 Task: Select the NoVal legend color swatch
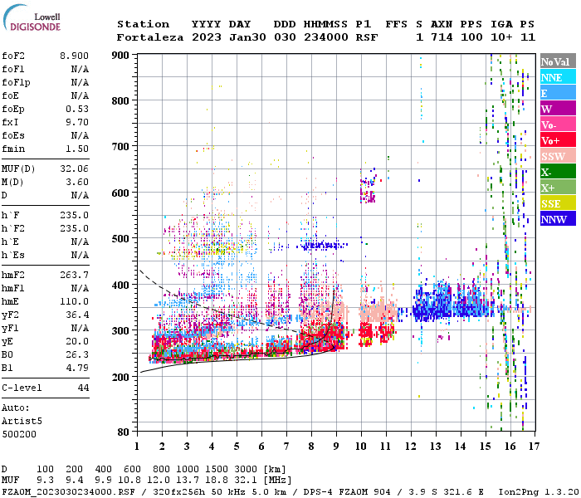pyautogui.click(x=558, y=61)
